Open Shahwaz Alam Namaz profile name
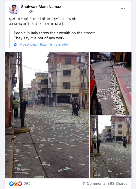 [41, 7]
